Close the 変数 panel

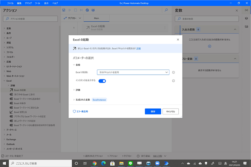(237, 11)
